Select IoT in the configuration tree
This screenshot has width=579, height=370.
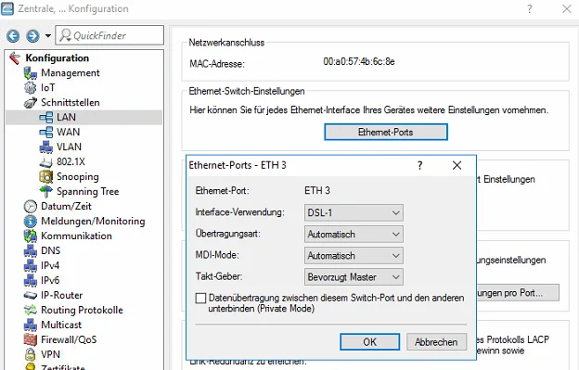click(x=48, y=88)
